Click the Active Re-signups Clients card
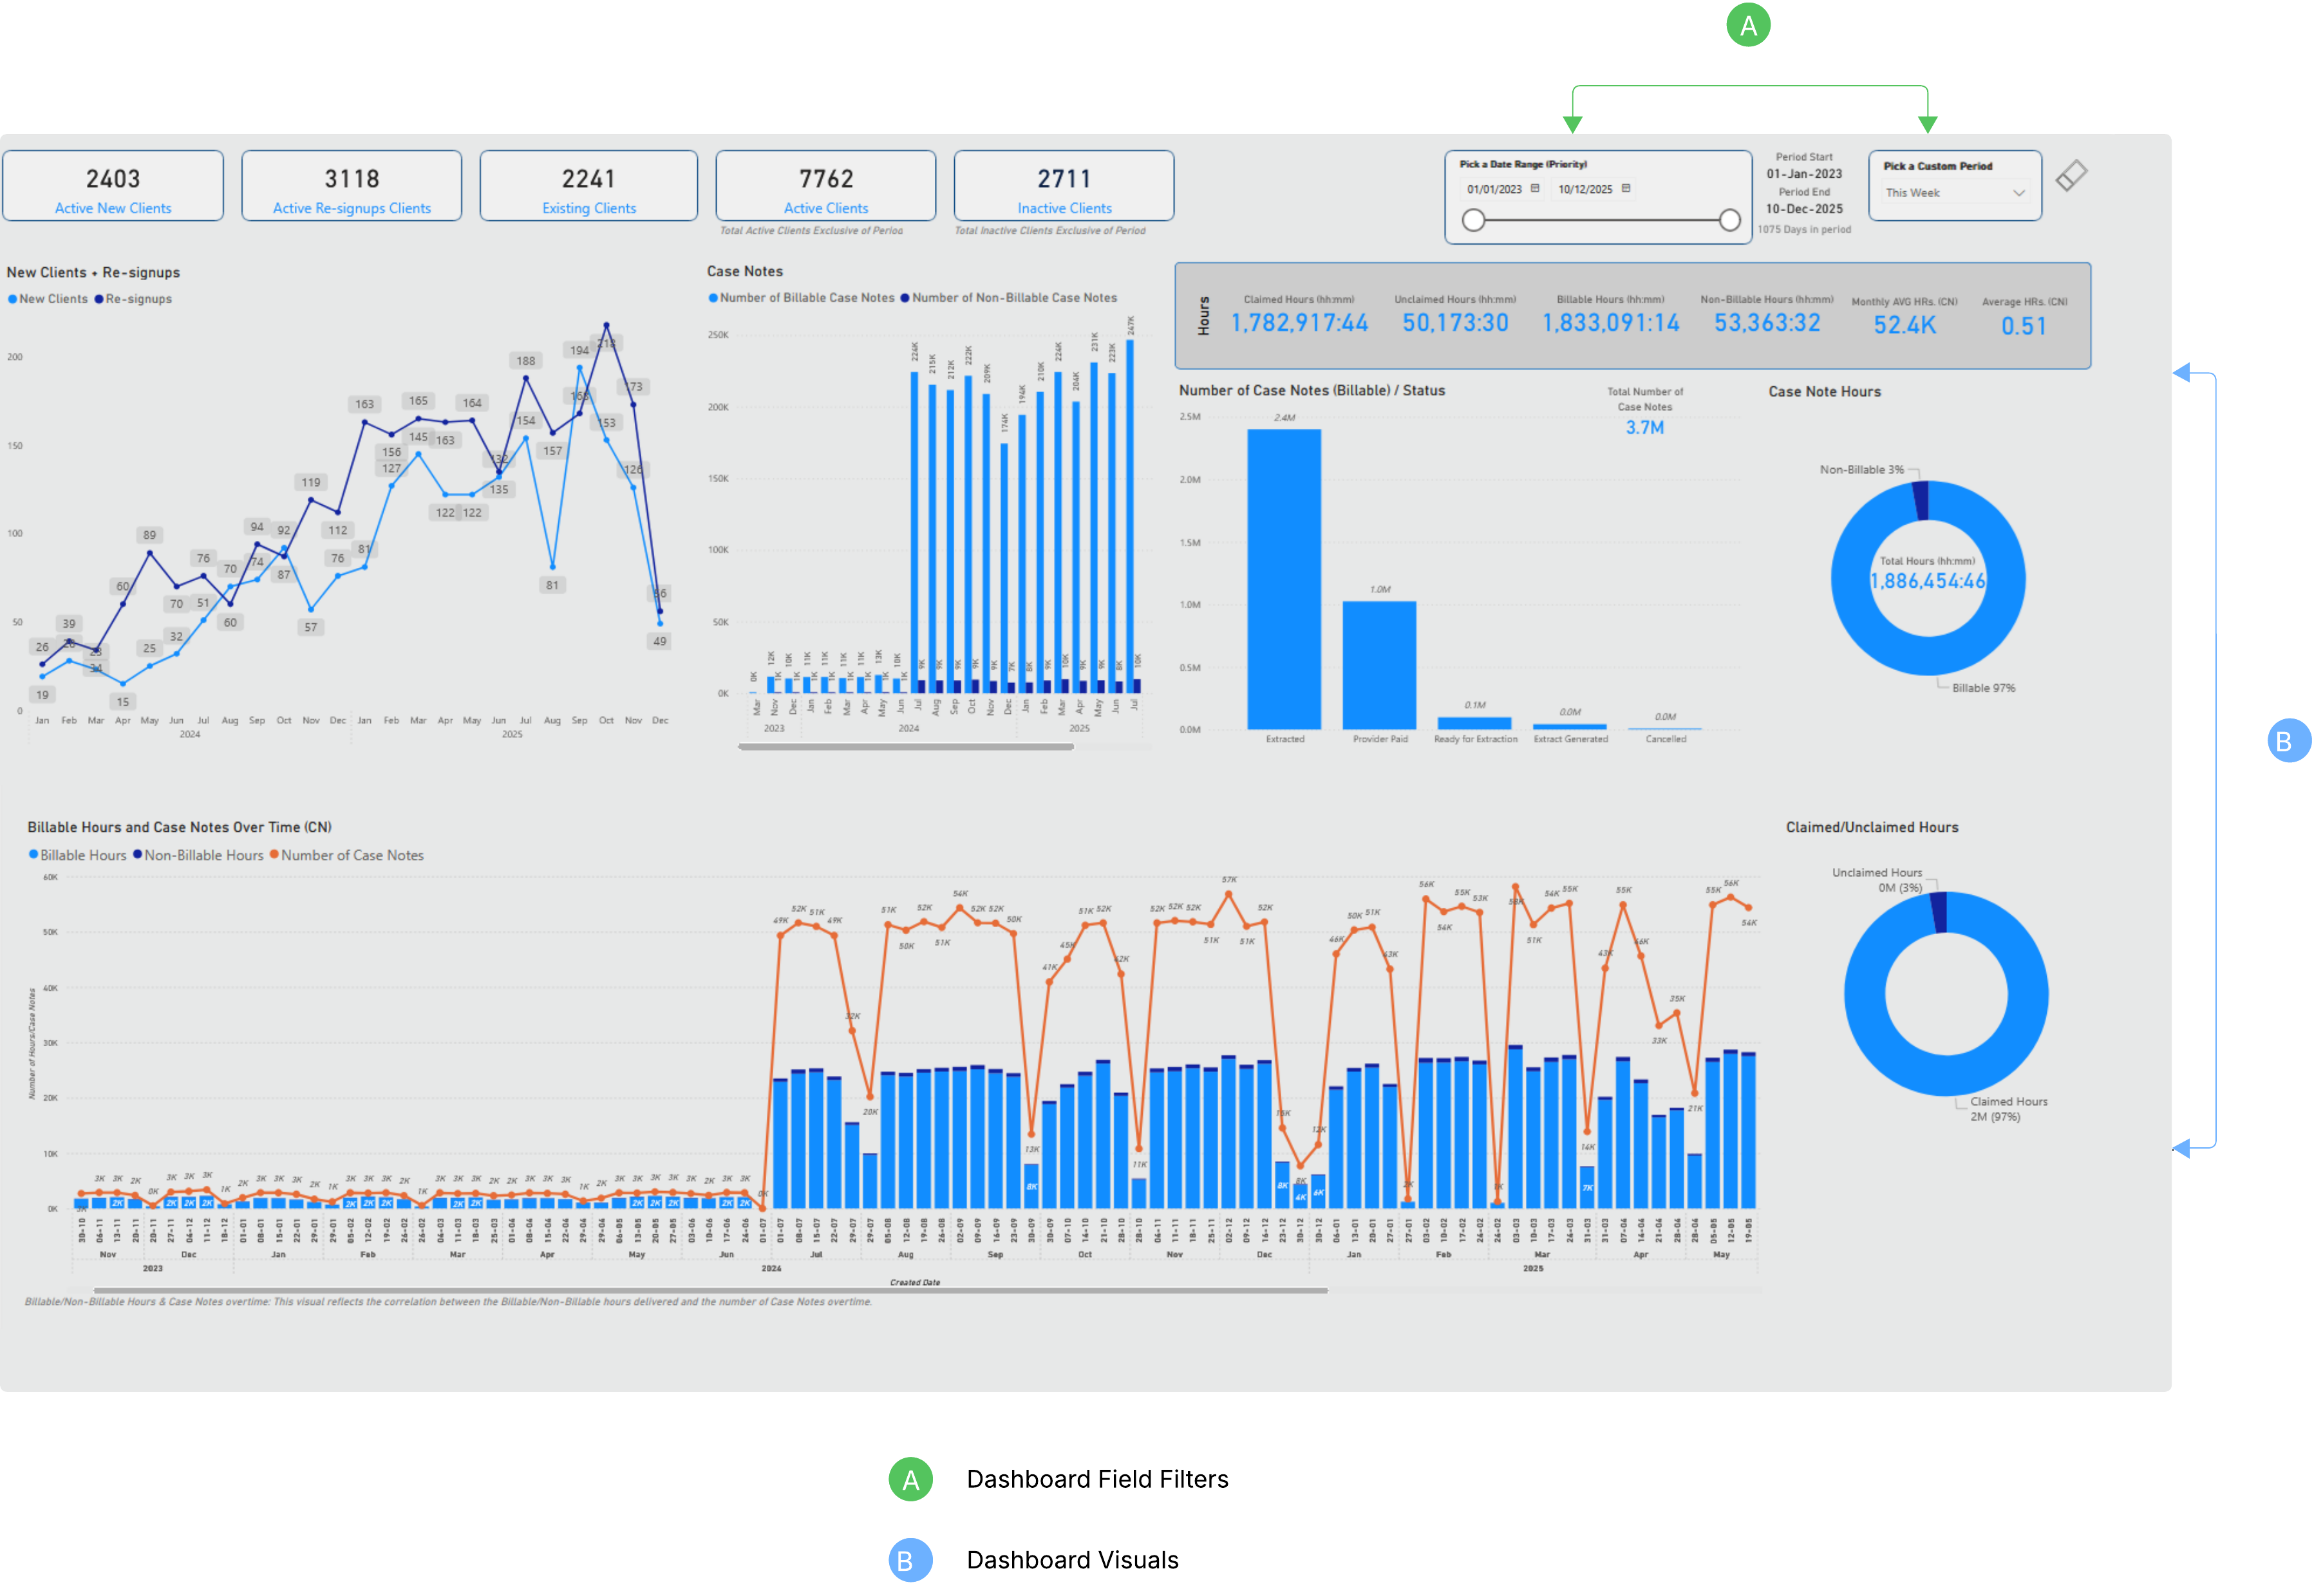 tap(351, 186)
